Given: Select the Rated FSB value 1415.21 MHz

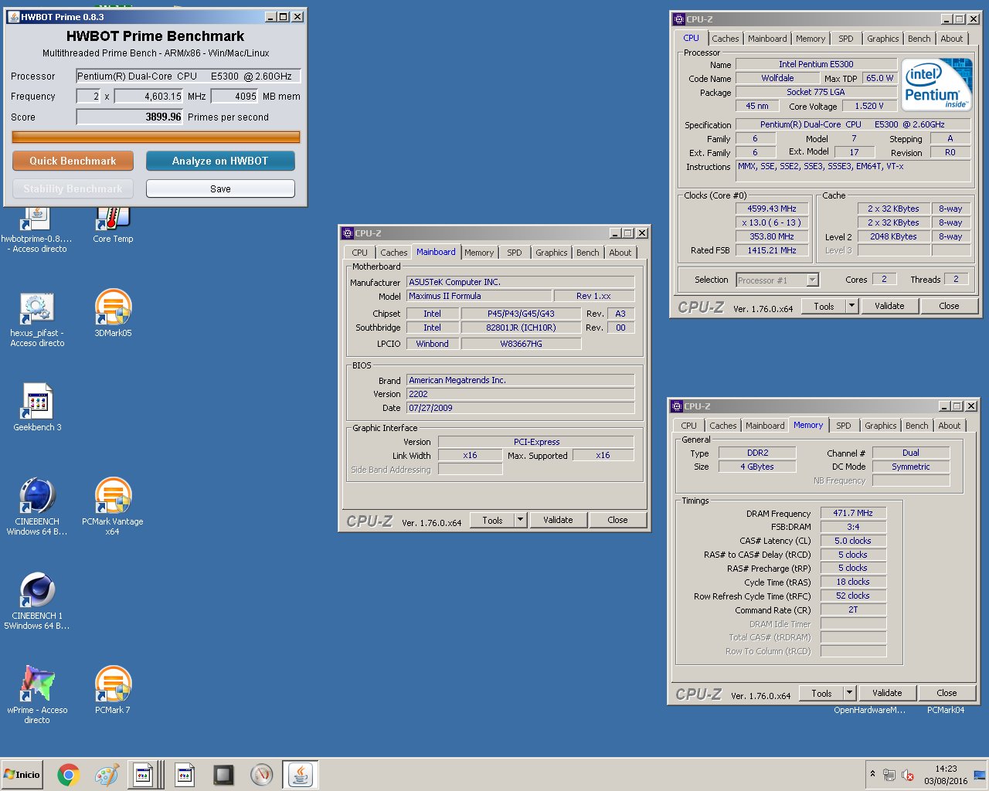Looking at the screenshot, I should [772, 250].
